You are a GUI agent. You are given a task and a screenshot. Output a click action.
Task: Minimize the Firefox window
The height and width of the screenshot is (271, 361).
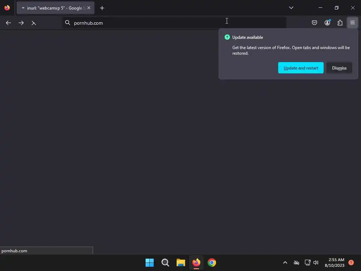320,8
